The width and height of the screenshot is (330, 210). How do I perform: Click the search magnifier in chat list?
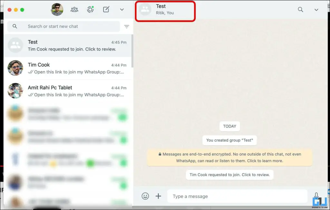click(x=15, y=26)
